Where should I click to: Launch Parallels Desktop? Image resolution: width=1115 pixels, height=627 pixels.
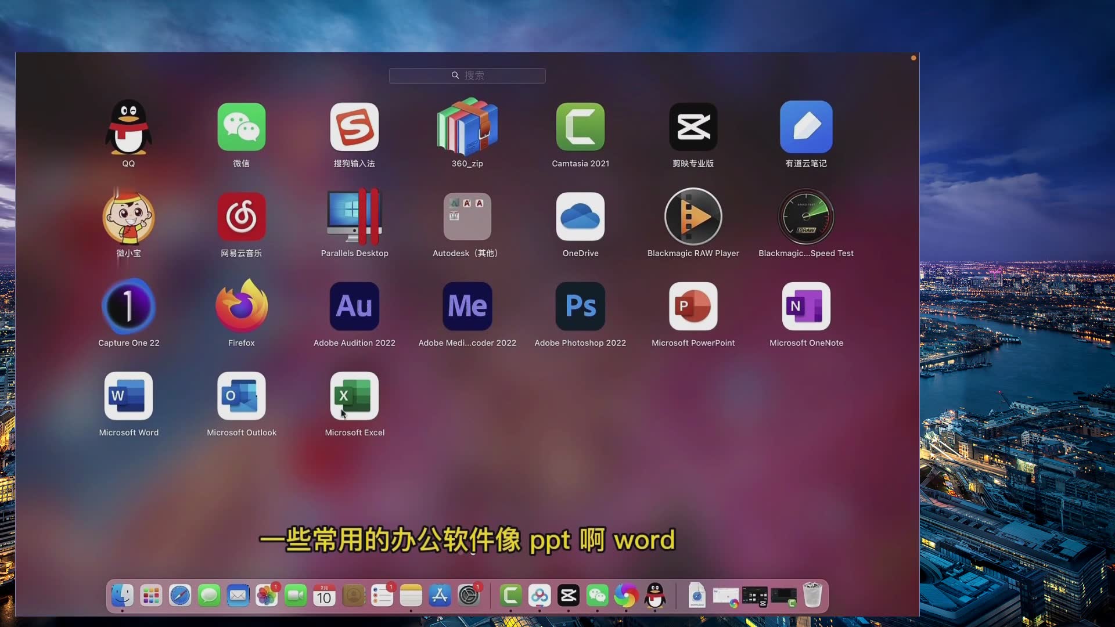point(354,217)
